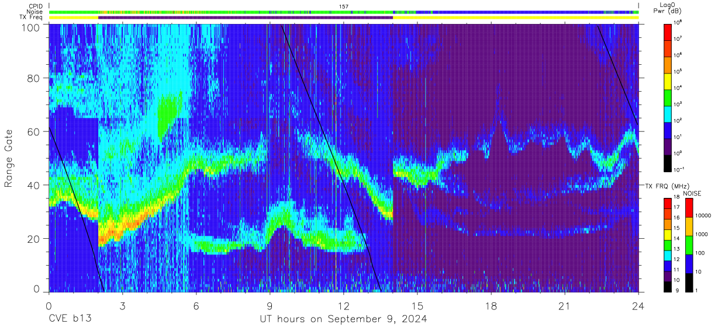Image resolution: width=718 pixels, height=331 pixels.
Task: Click the '9' hour tick label
Action: (x=270, y=306)
